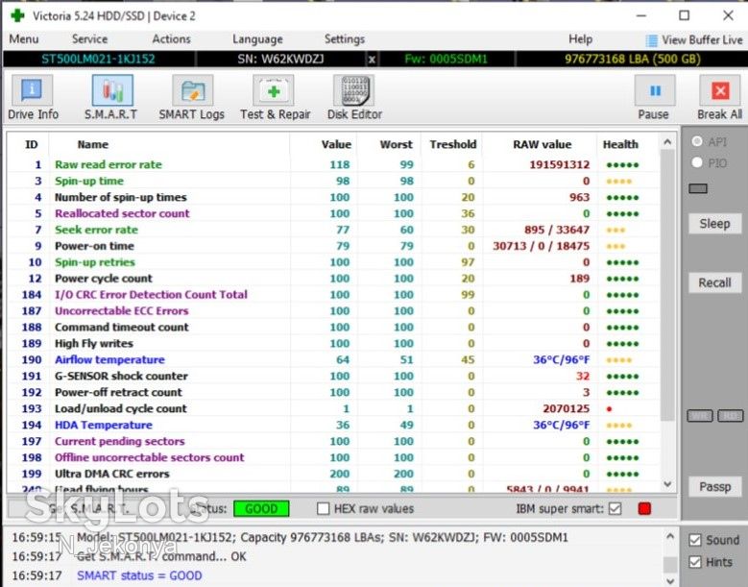Select the Reallocated sector count row
The width and height of the screenshot is (748, 587).
coord(334,213)
